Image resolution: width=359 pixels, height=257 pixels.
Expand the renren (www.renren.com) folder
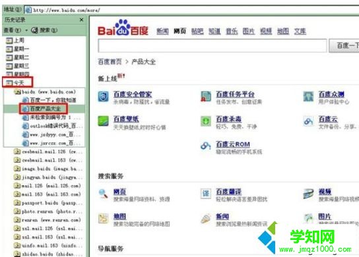click(47, 220)
